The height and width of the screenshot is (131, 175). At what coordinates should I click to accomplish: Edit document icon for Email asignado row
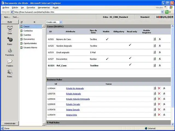pos(155,52)
